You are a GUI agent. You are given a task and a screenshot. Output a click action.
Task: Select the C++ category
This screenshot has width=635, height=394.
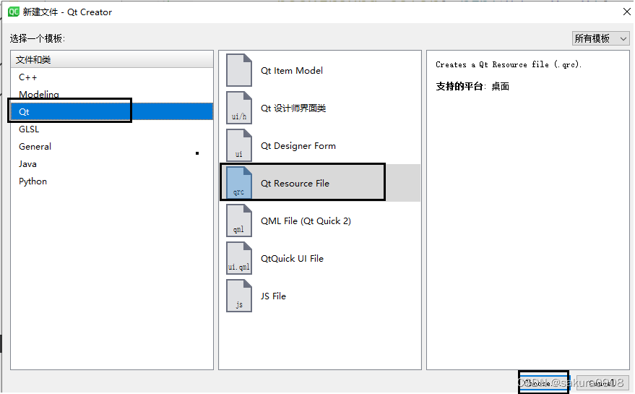(112, 77)
